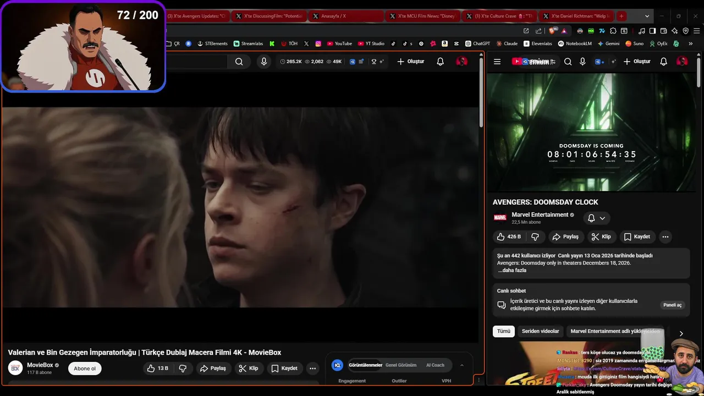The height and width of the screenshot is (396, 704).
Task: Open ChatGPT bookmark
Action: click(x=477, y=43)
